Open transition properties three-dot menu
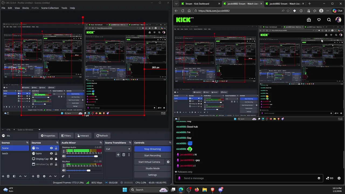345x194 pixels. pos(129,155)
